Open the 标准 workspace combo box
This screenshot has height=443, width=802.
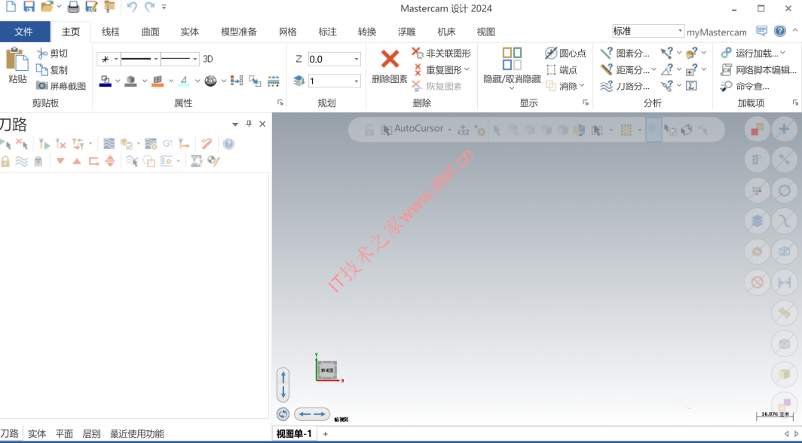pos(648,31)
